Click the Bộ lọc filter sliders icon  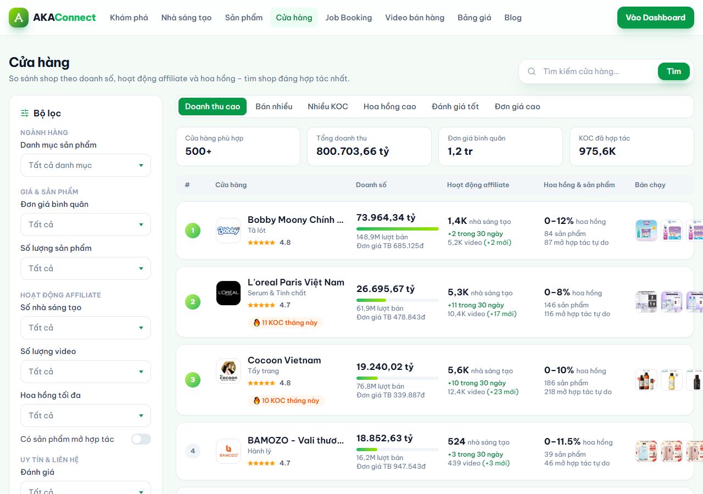(x=25, y=113)
